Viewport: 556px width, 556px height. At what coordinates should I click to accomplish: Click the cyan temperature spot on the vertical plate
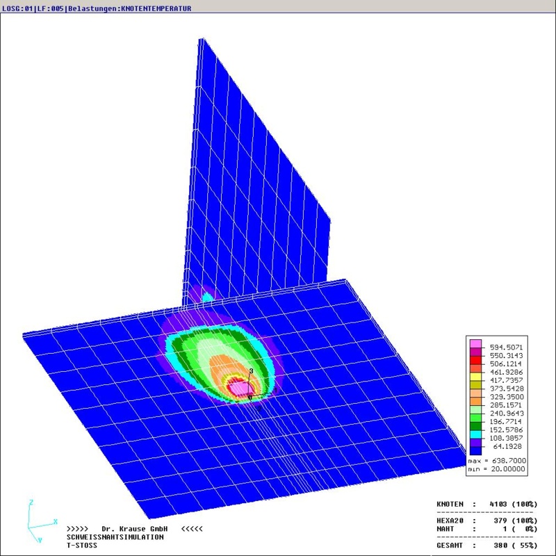point(207,296)
